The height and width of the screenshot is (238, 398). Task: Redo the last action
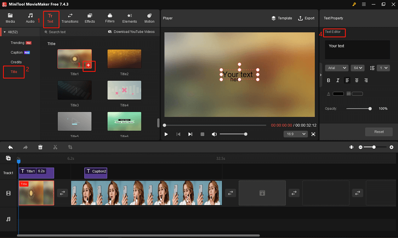[x=25, y=147]
